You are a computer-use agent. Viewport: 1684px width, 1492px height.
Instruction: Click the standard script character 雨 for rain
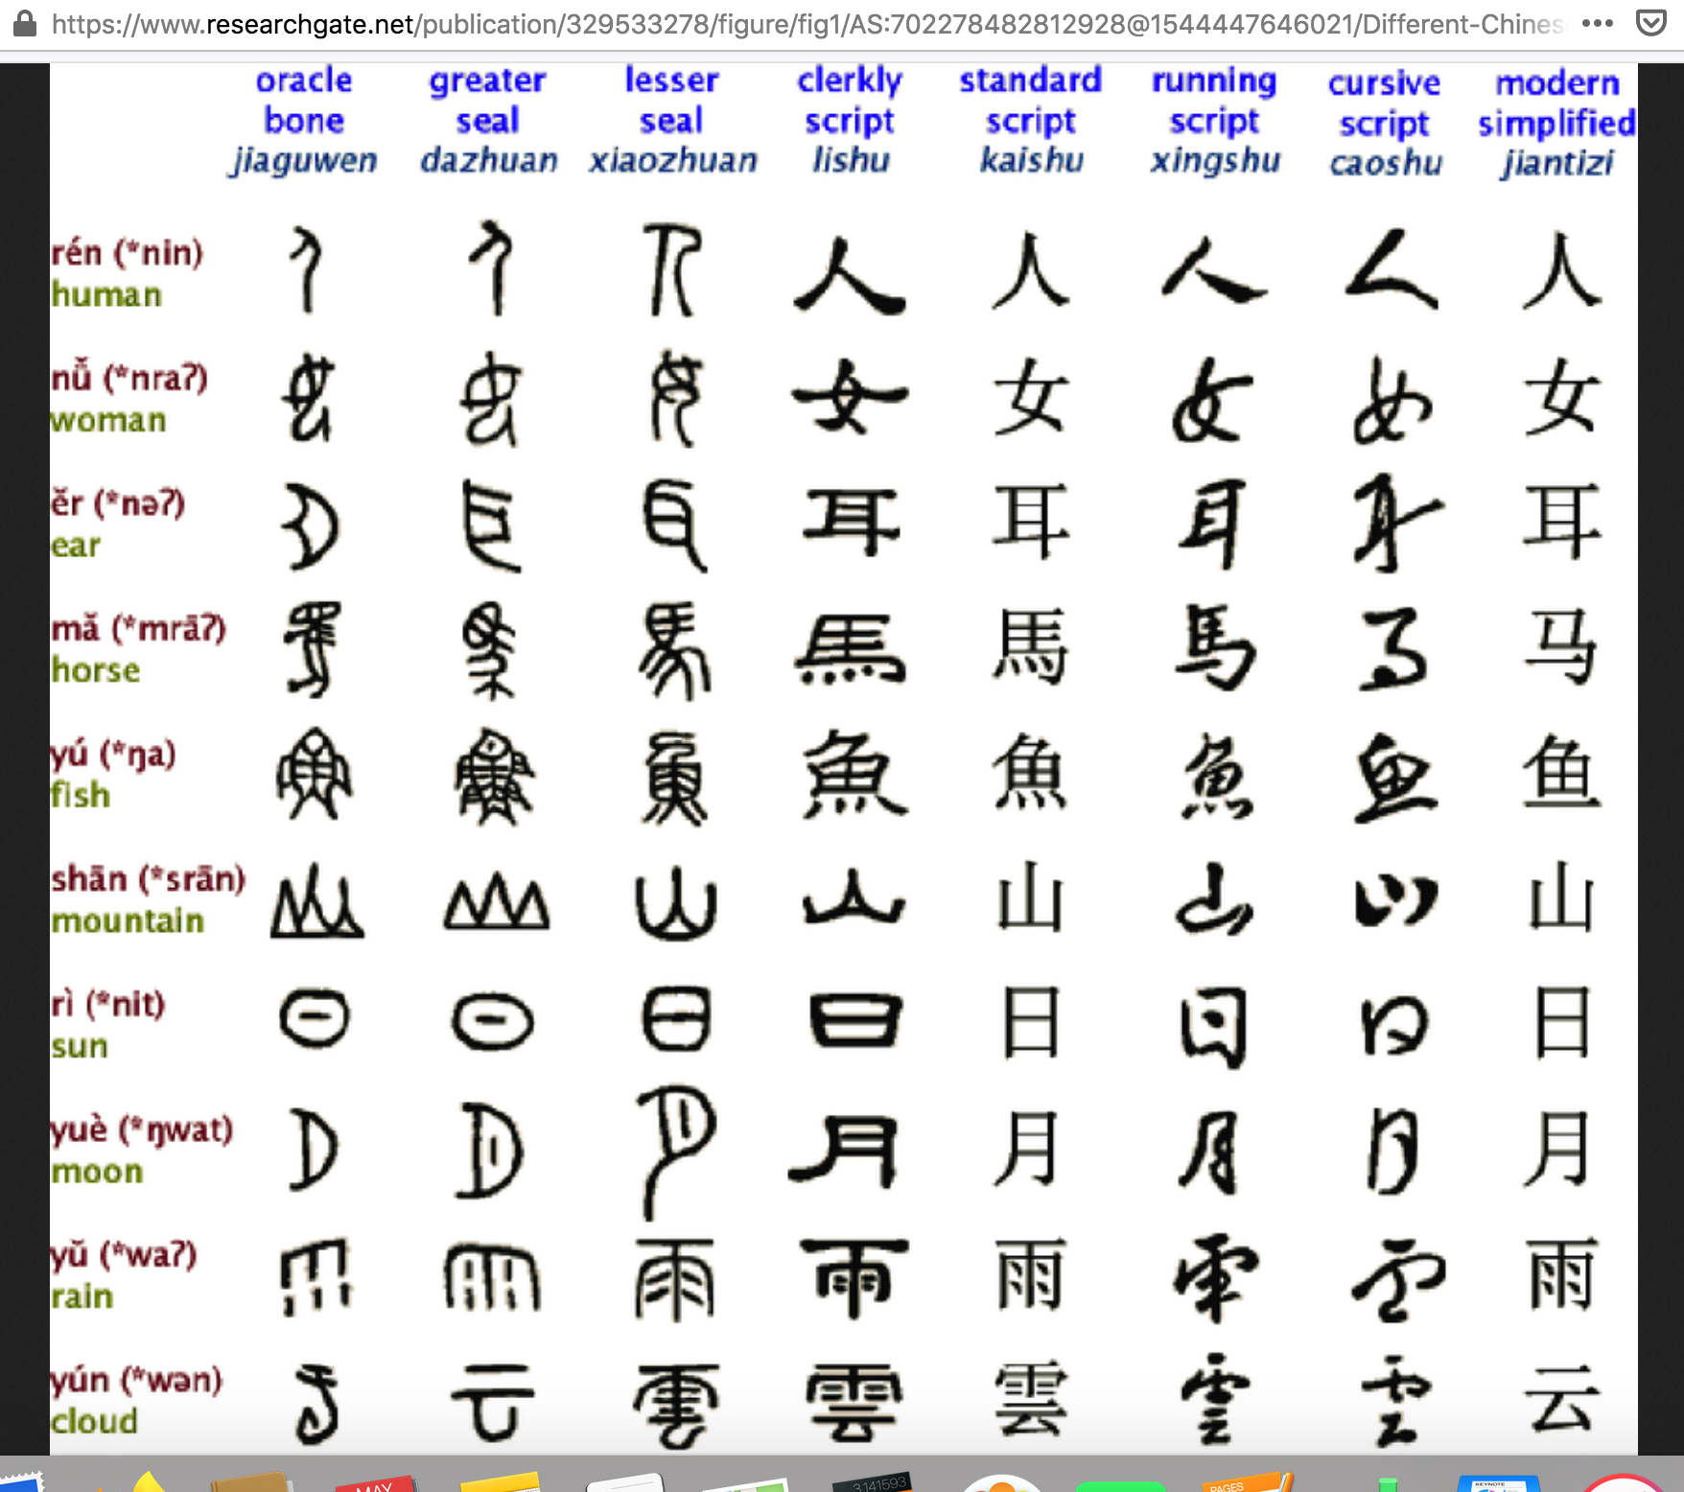1031,1275
